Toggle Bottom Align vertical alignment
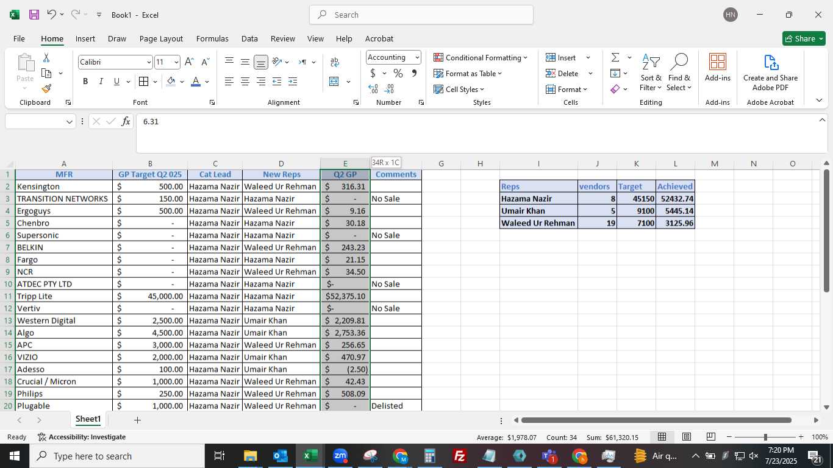 tap(261, 62)
